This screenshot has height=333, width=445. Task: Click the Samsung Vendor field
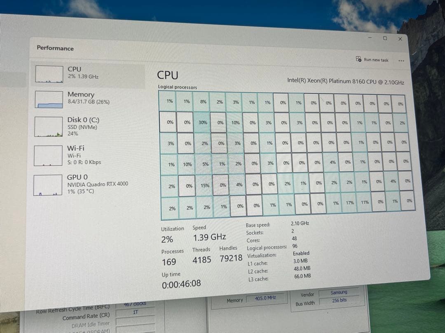[339, 292]
